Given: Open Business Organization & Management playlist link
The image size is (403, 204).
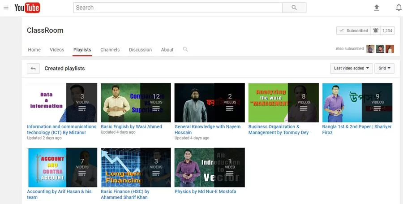Looking at the screenshot, I should pos(279,130).
